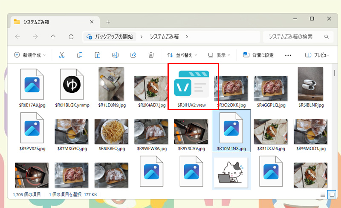Viewport: 341px width, 208px height.
Task: Open the more options ellipsis menu
Action: tap(288, 55)
